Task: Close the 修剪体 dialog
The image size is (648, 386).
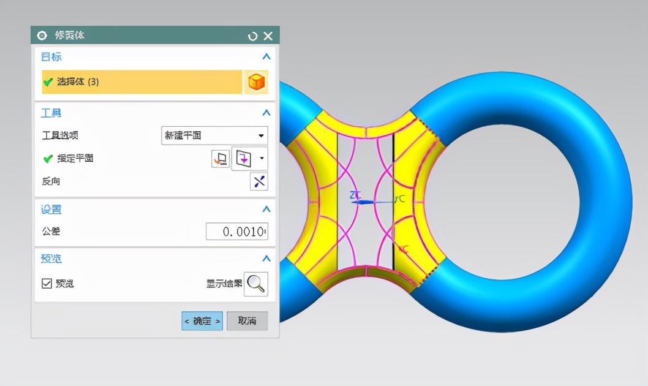Action: pyautogui.click(x=268, y=36)
